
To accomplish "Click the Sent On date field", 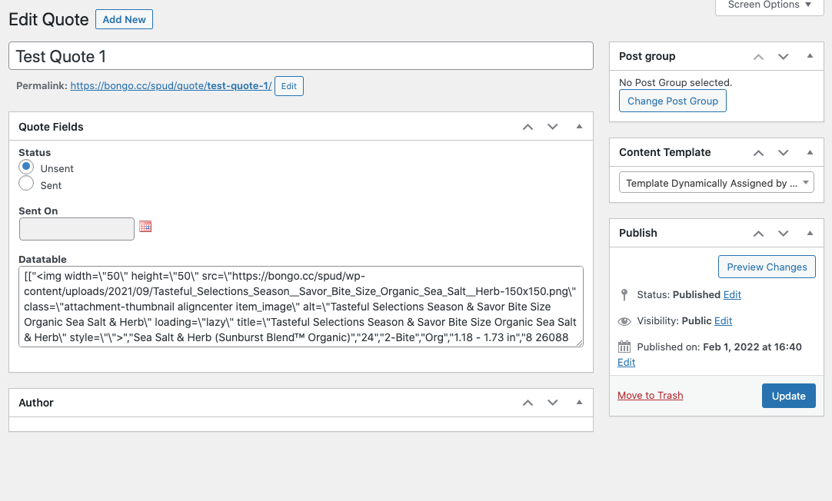I will (77, 229).
